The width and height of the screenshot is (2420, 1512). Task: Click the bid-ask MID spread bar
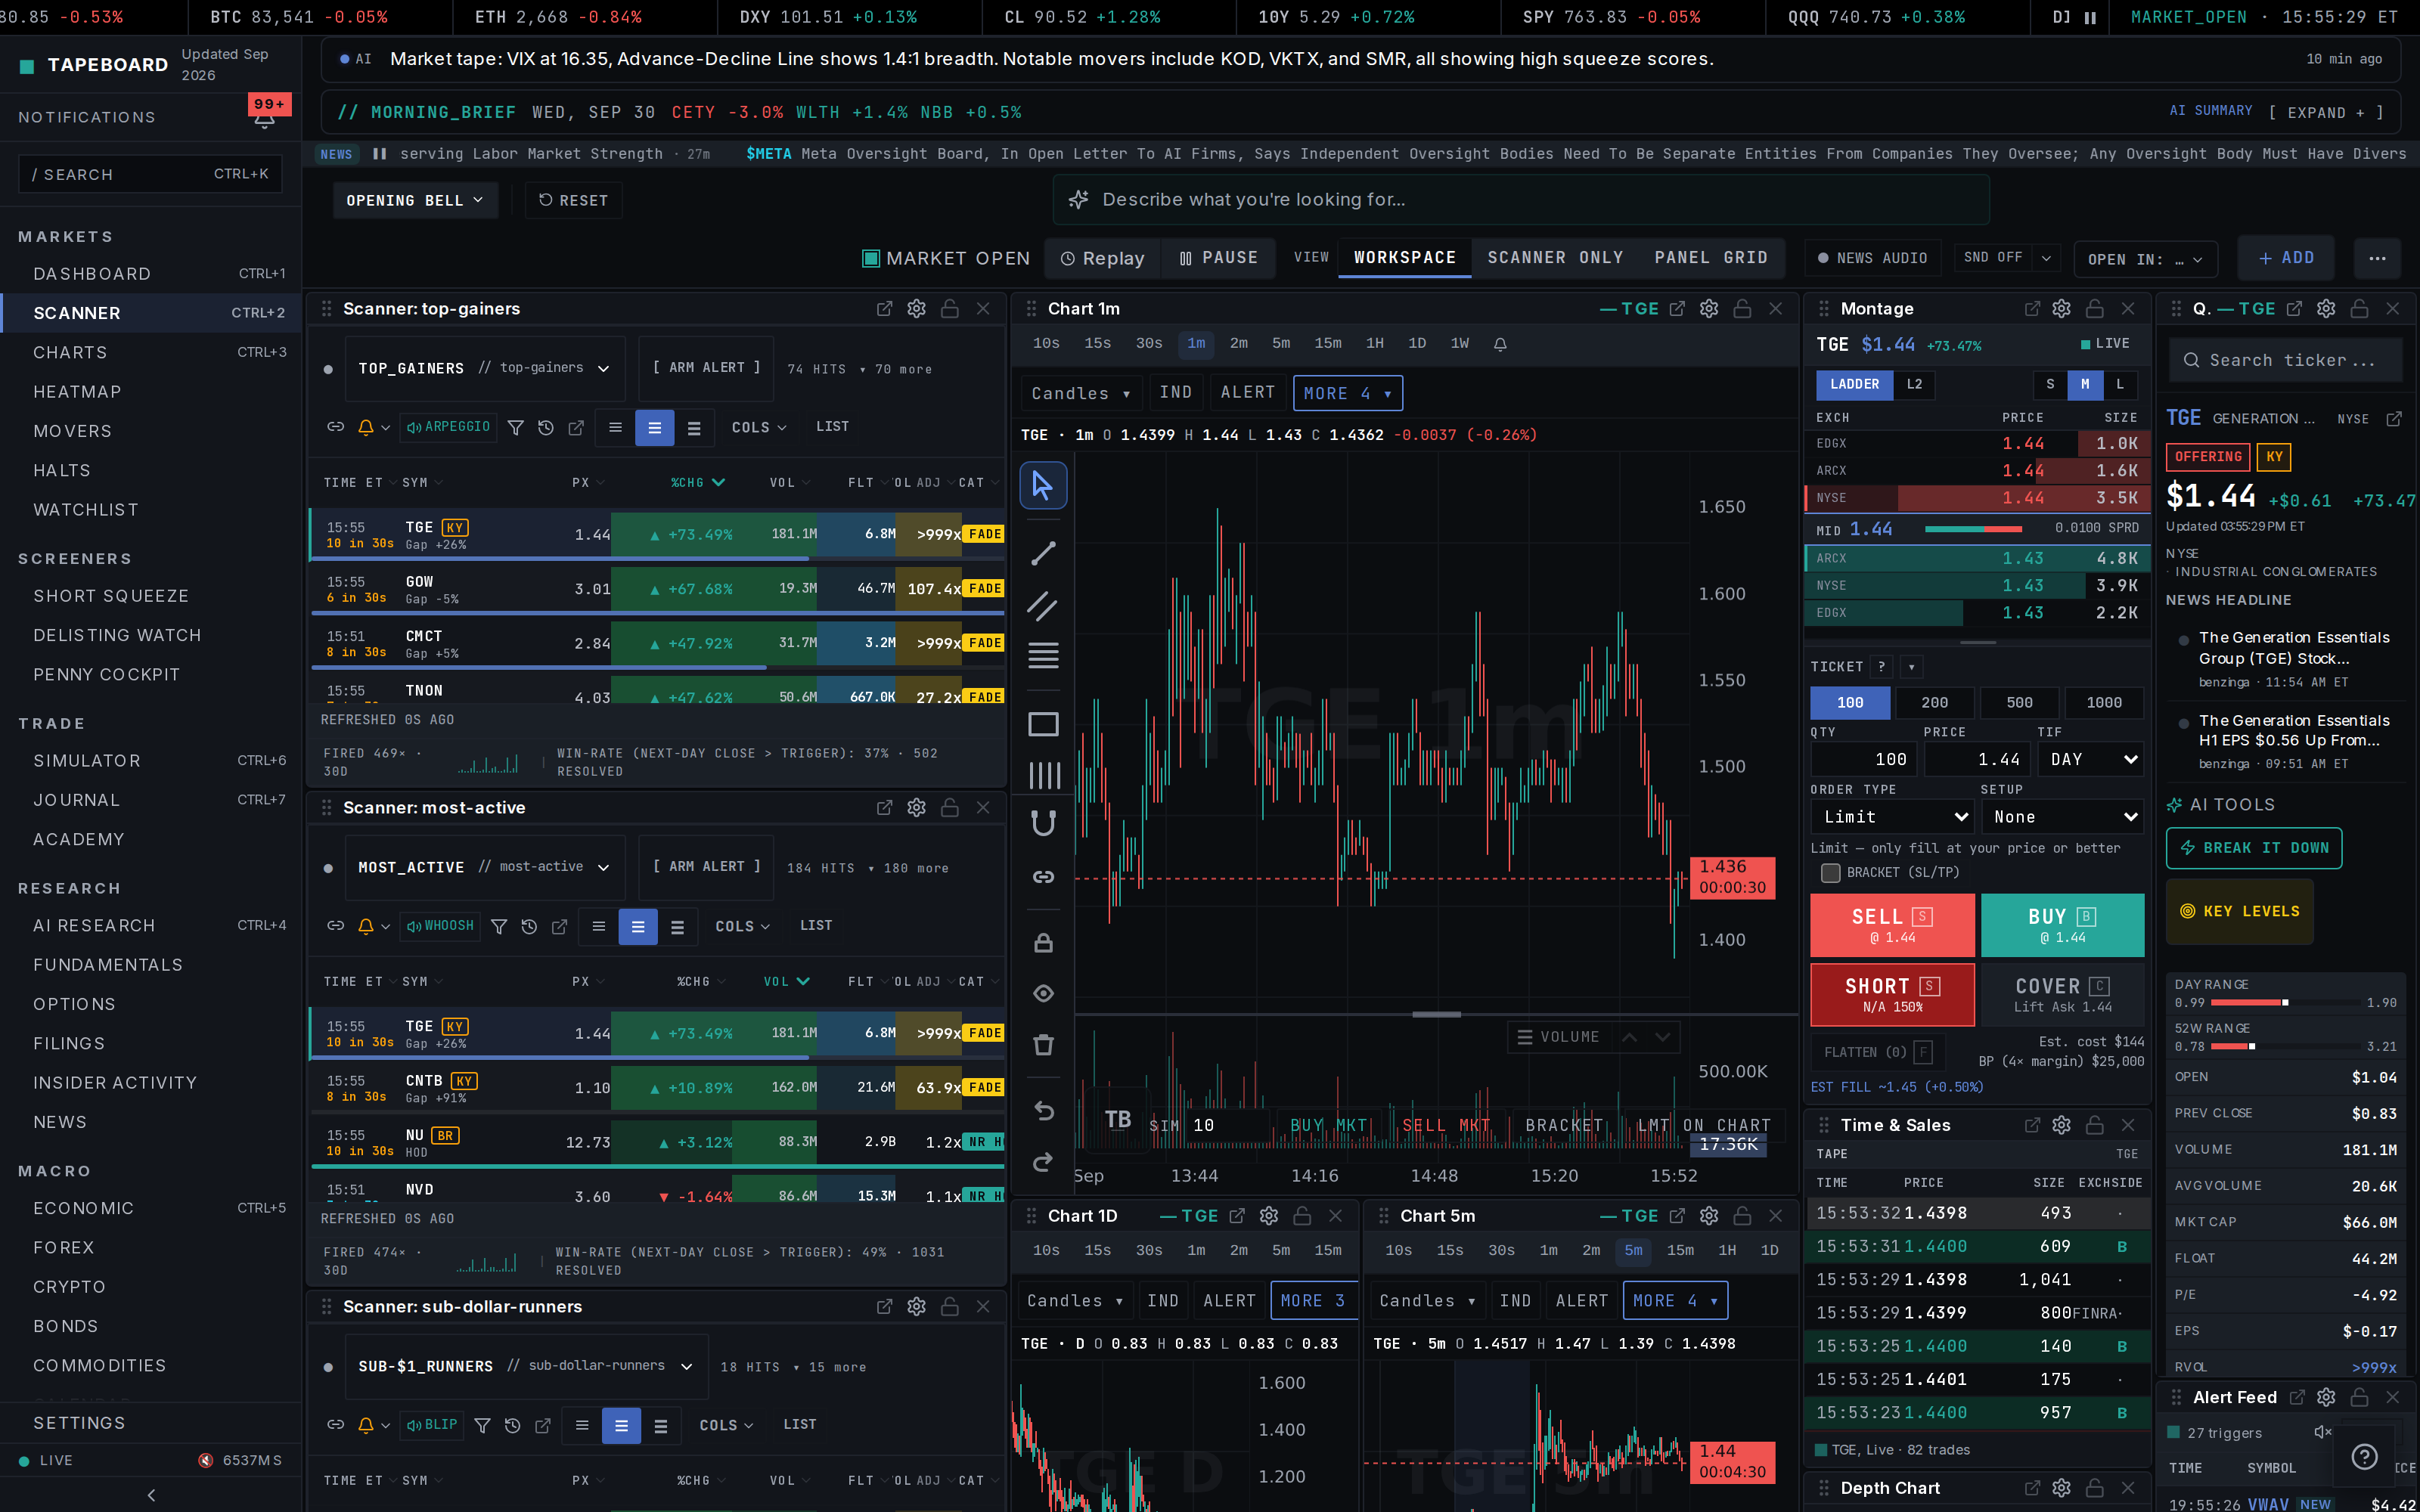[x=1972, y=529]
